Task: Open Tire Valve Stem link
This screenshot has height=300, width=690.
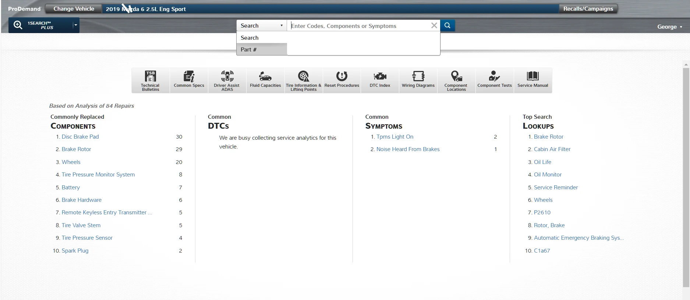Action: click(81, 225)
